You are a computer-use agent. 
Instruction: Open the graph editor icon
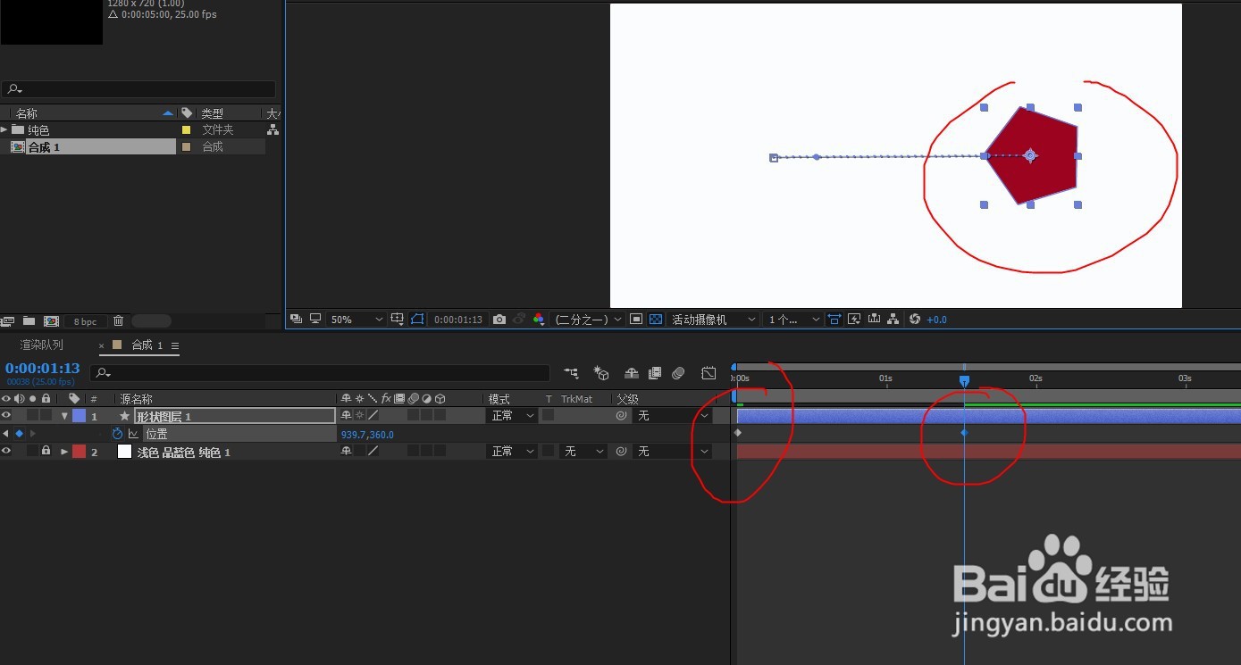click(709, 373)
